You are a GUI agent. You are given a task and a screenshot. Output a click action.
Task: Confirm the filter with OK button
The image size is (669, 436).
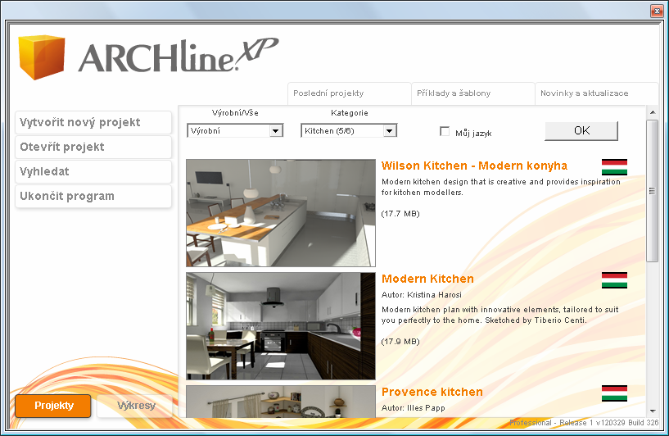click(x=581, y=130)
